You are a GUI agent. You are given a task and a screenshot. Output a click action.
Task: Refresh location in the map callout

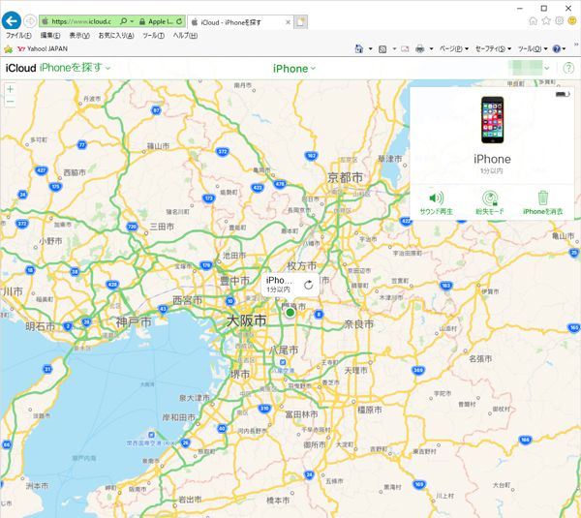[308, 285]
